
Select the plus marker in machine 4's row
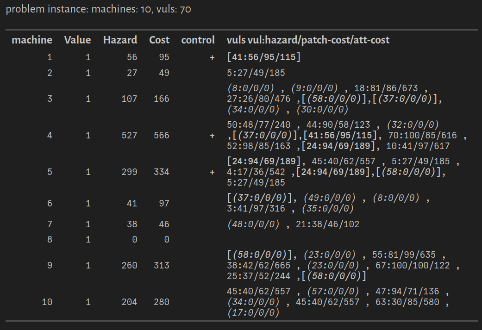(x=212, y=136)
